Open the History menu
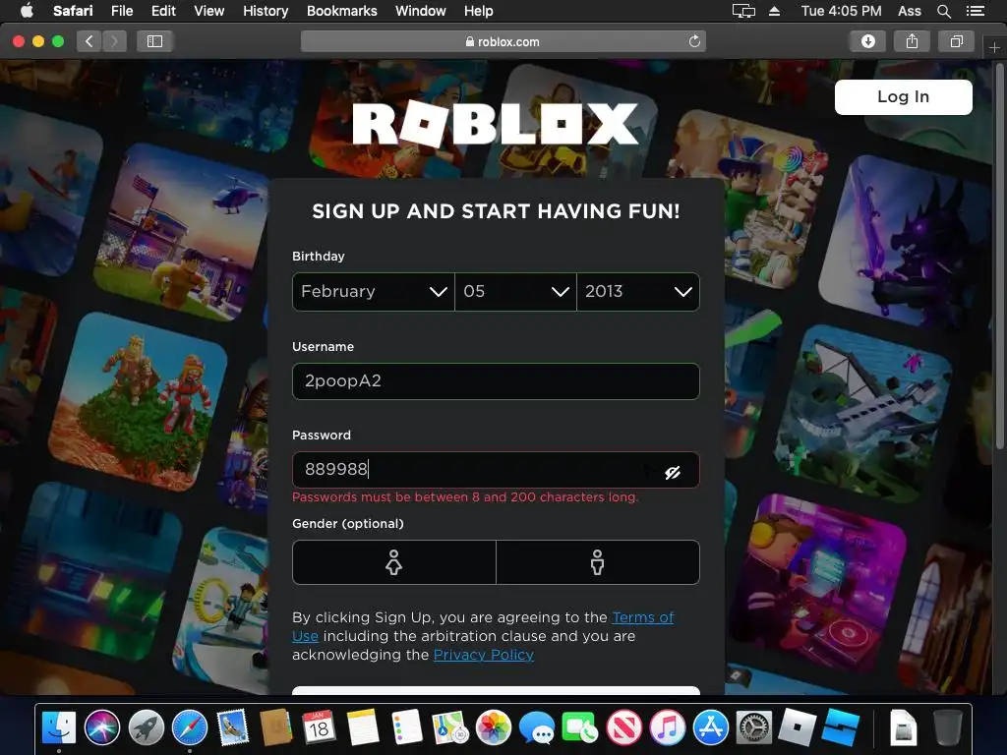The height and width of the screenshot is (755, 1007). tap(266, 11)
